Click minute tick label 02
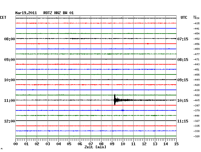Image resolution: width=201 pixels, height=152 pixels. coord(37,144)
